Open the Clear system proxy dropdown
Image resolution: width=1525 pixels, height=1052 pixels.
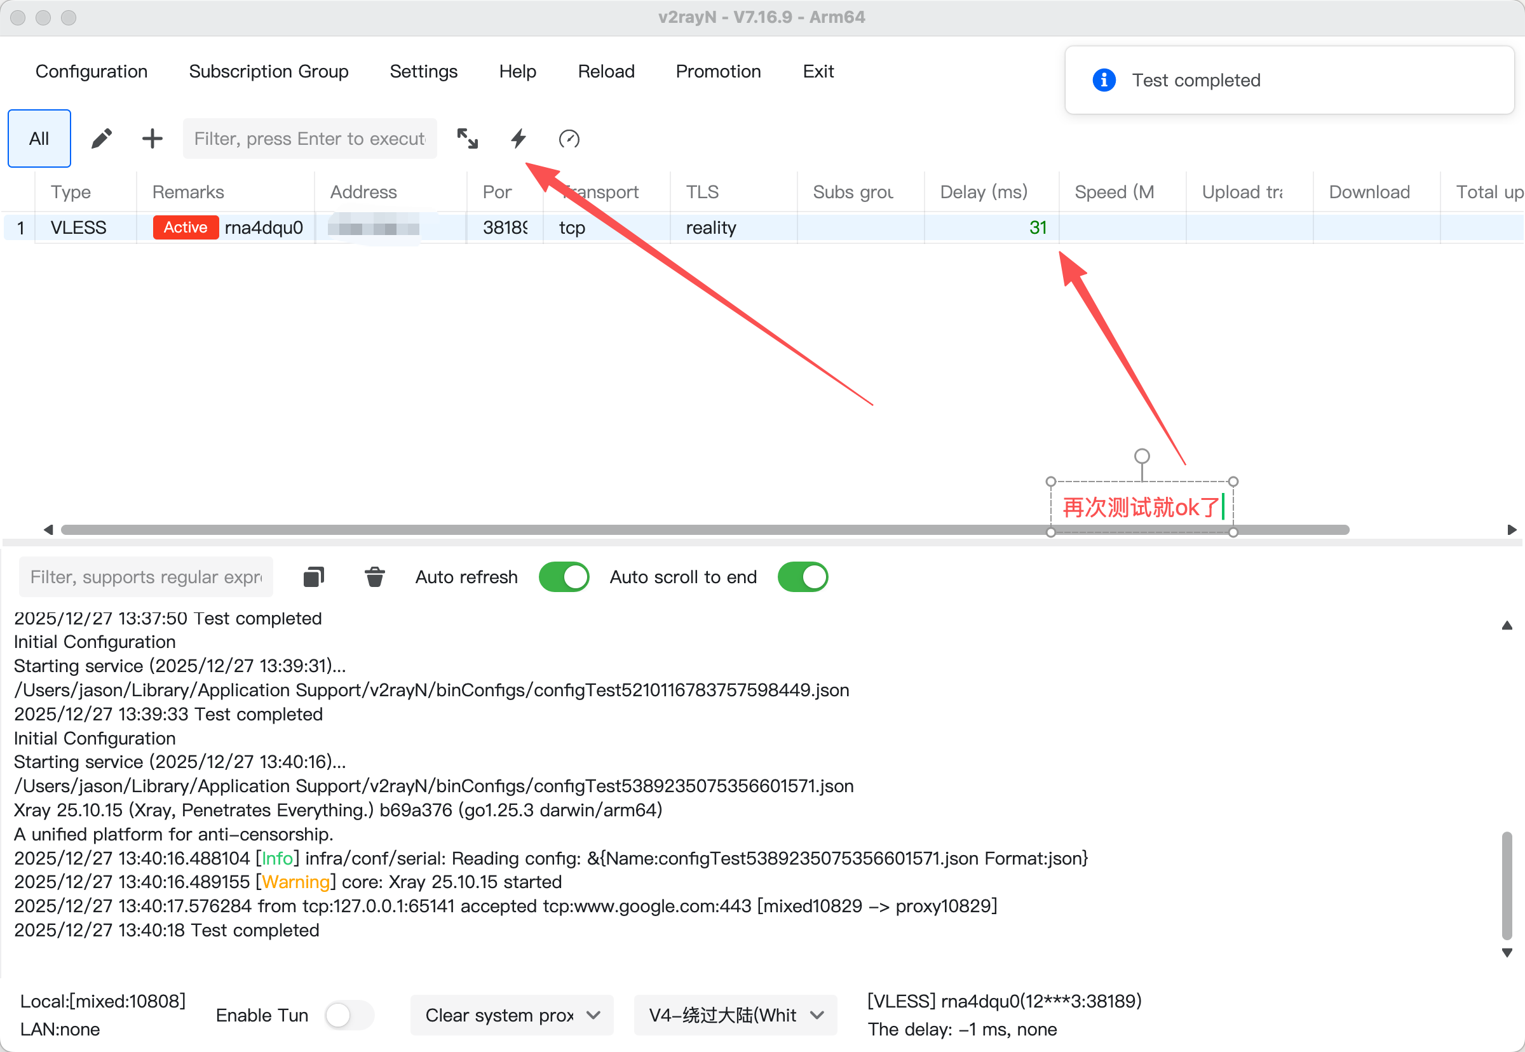click(x=512, y=1015)
